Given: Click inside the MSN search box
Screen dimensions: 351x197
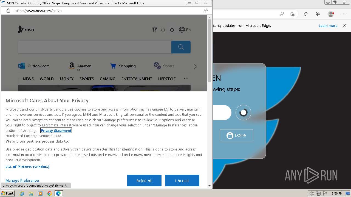Looking at the screenshot, I should tap(95, 47).
